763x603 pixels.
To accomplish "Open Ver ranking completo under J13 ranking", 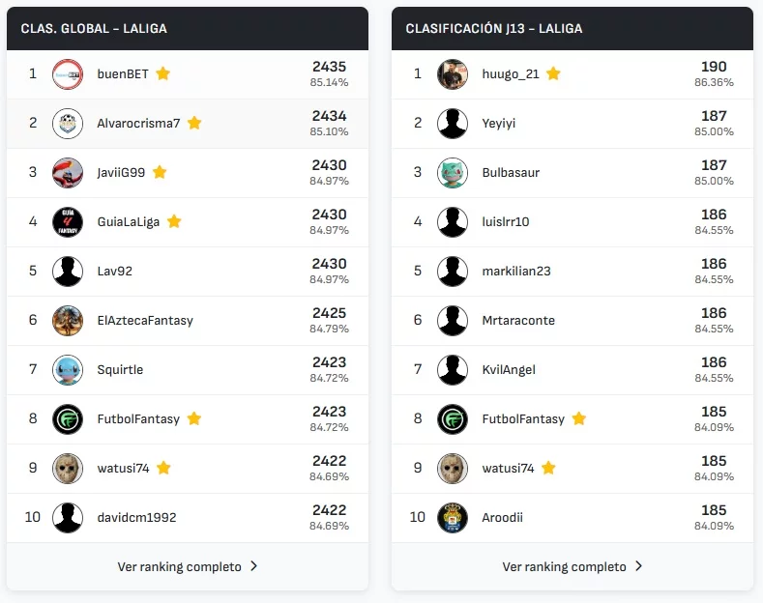I will coord(564,566).
